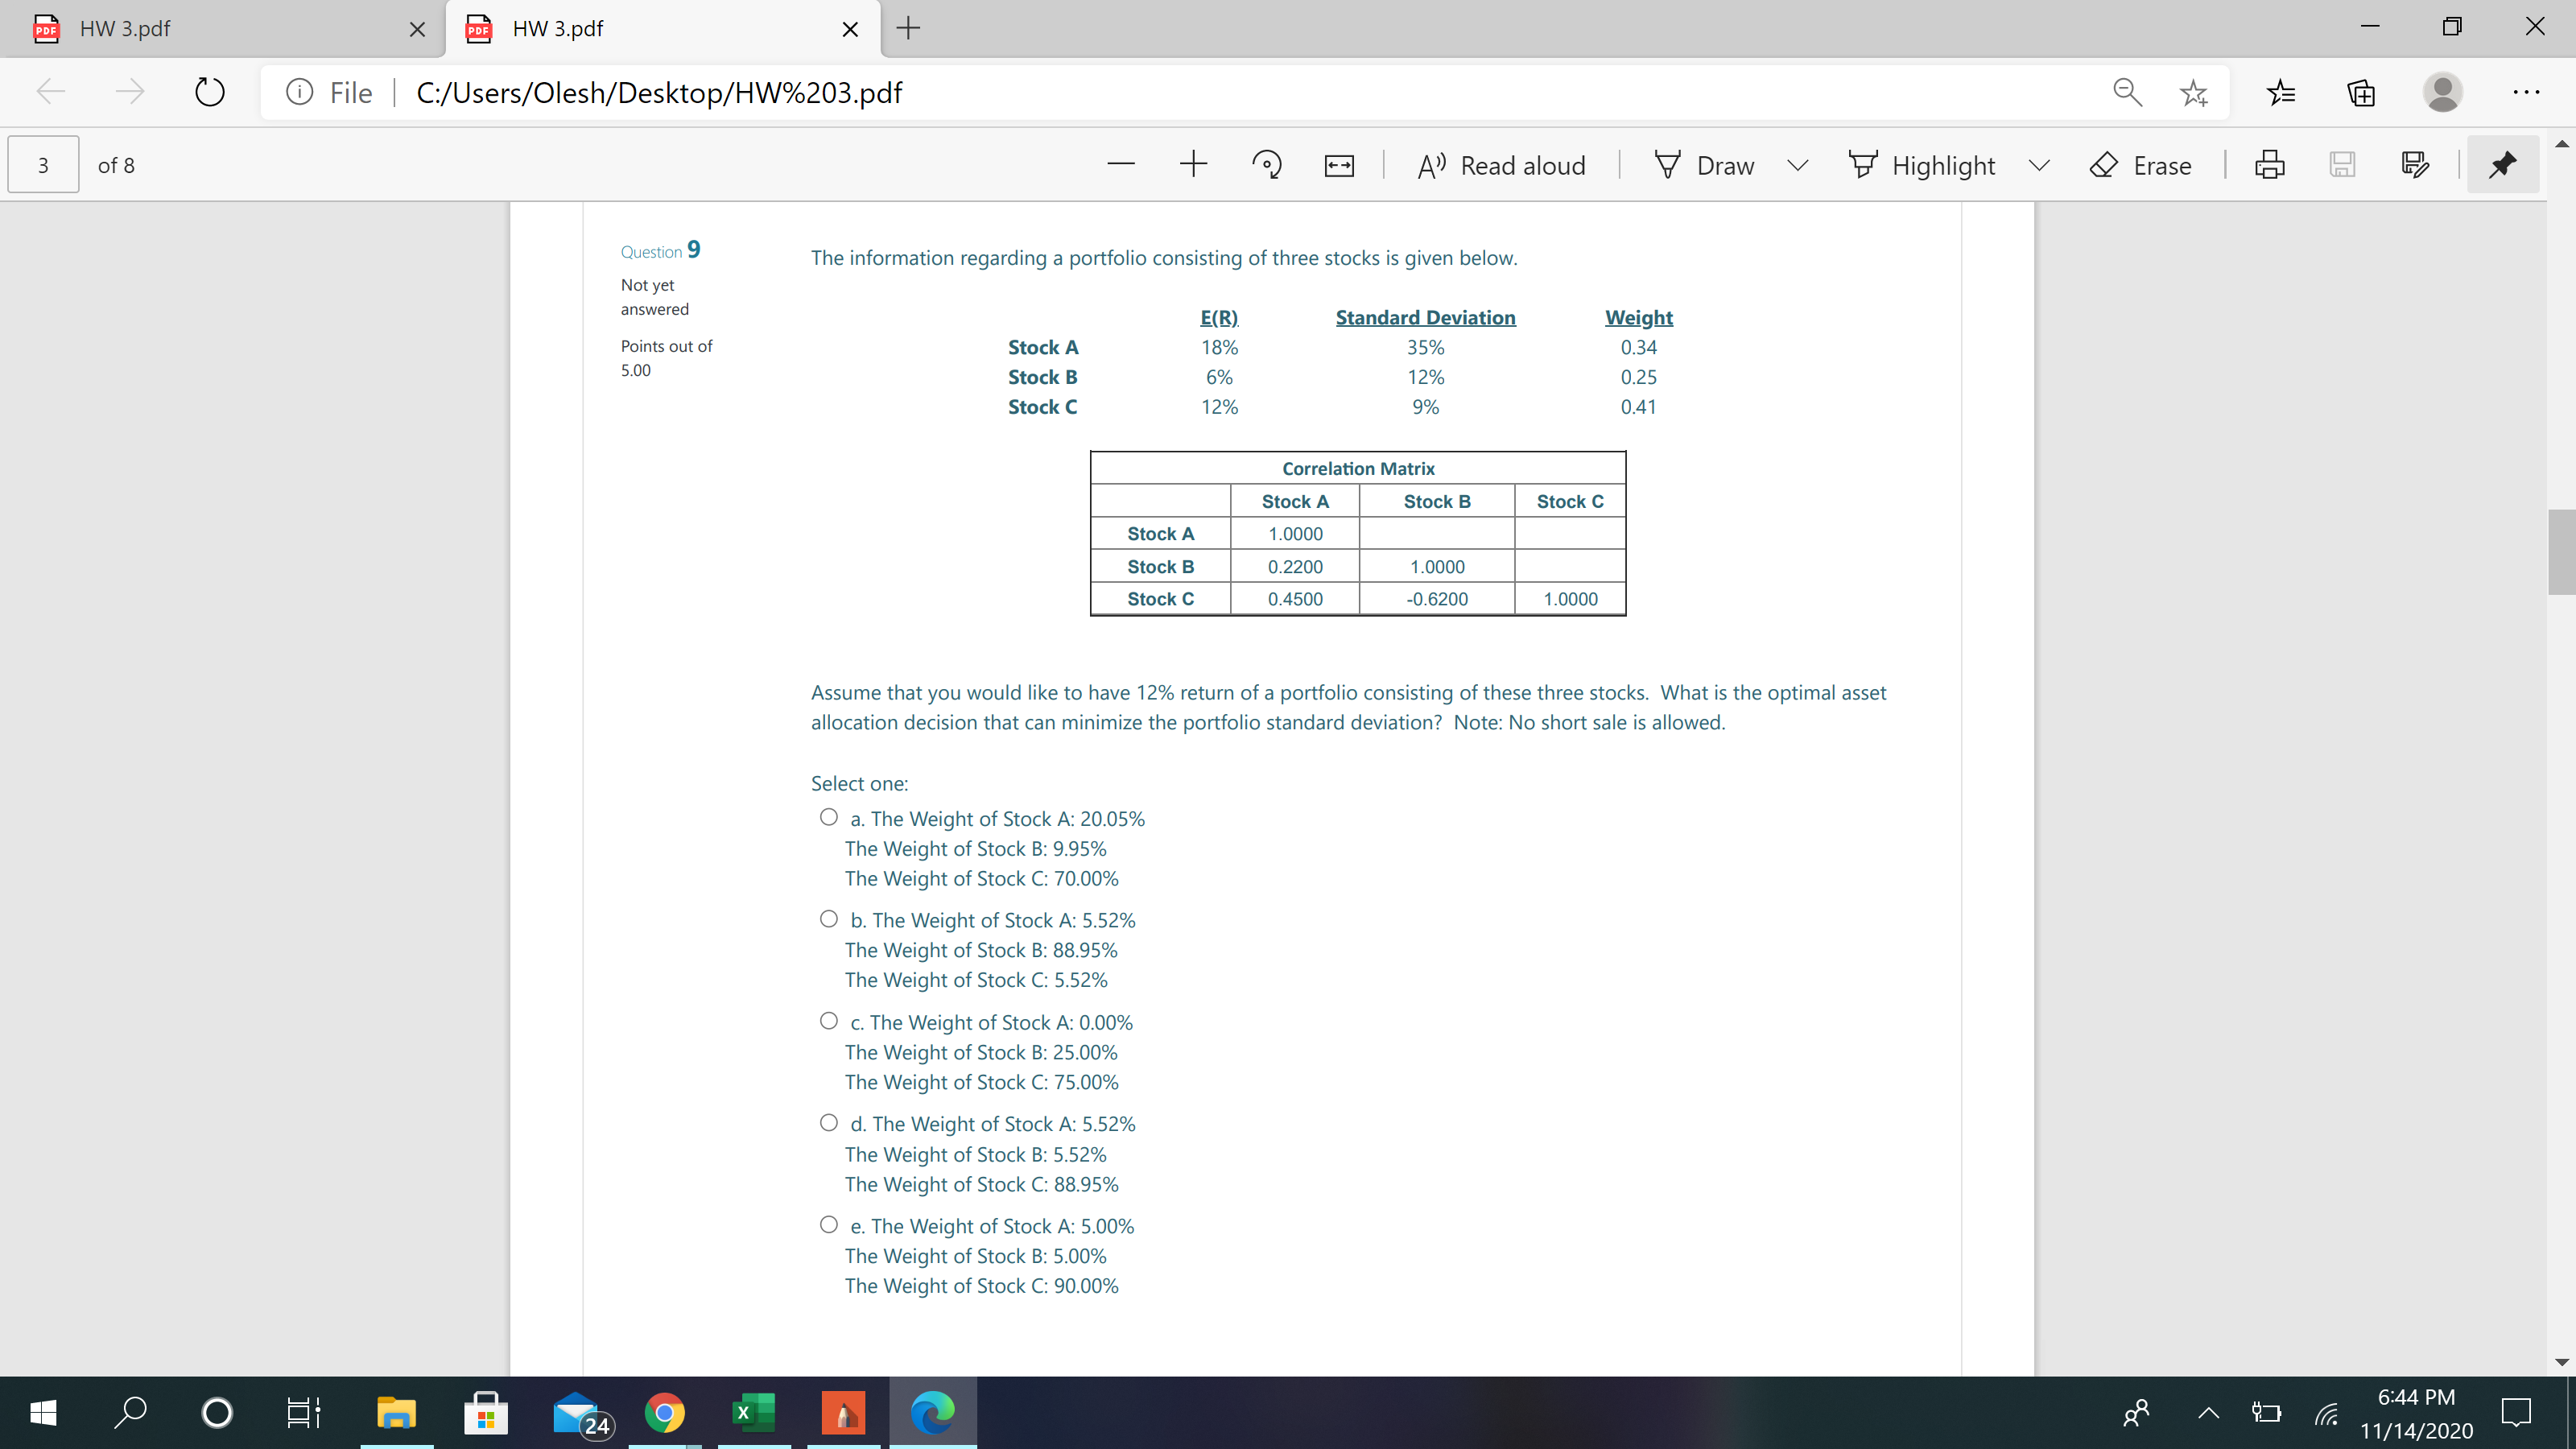Add the page to favorites
The width and height of the screenshot is (2576, 1449).
(x=2194, y=92)
